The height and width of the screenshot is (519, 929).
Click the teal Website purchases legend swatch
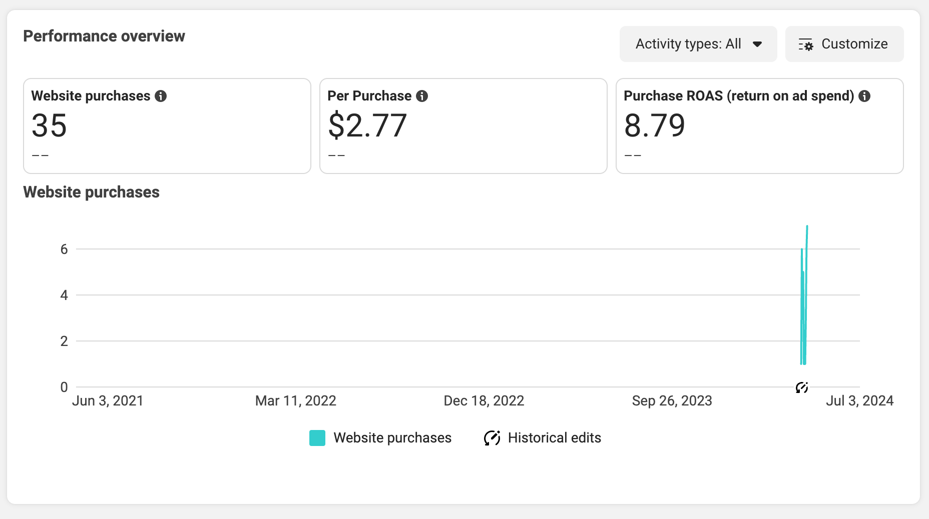click(317, 438)
